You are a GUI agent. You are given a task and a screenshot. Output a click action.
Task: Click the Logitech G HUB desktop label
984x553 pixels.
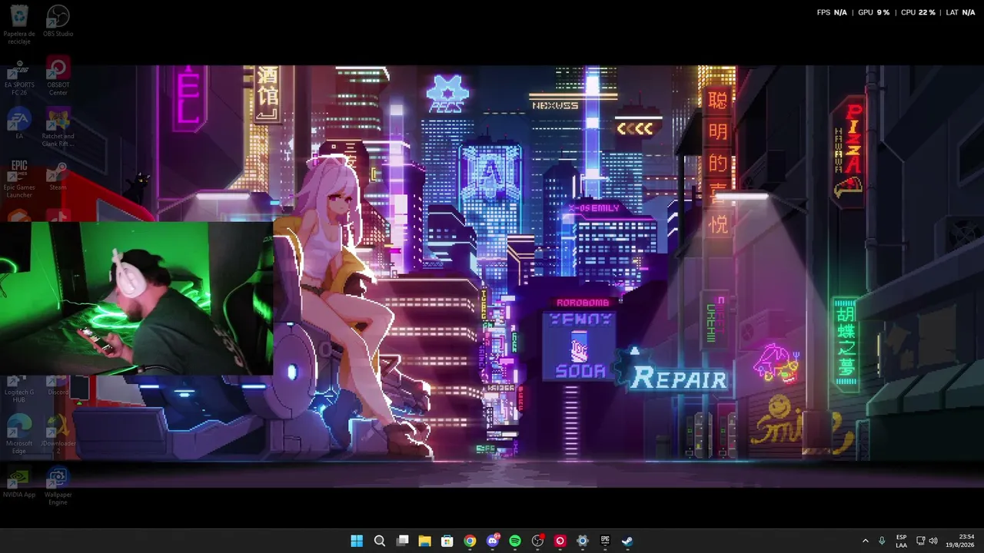coord(19,396)
